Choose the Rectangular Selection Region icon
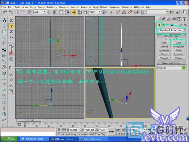 61,12
